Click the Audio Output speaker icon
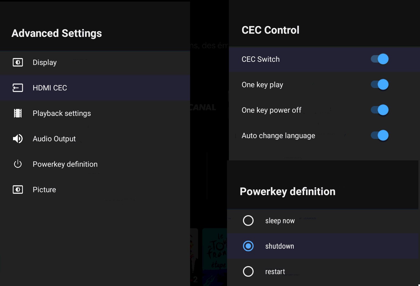Viewport: 420px width, 286px height. 18,139
